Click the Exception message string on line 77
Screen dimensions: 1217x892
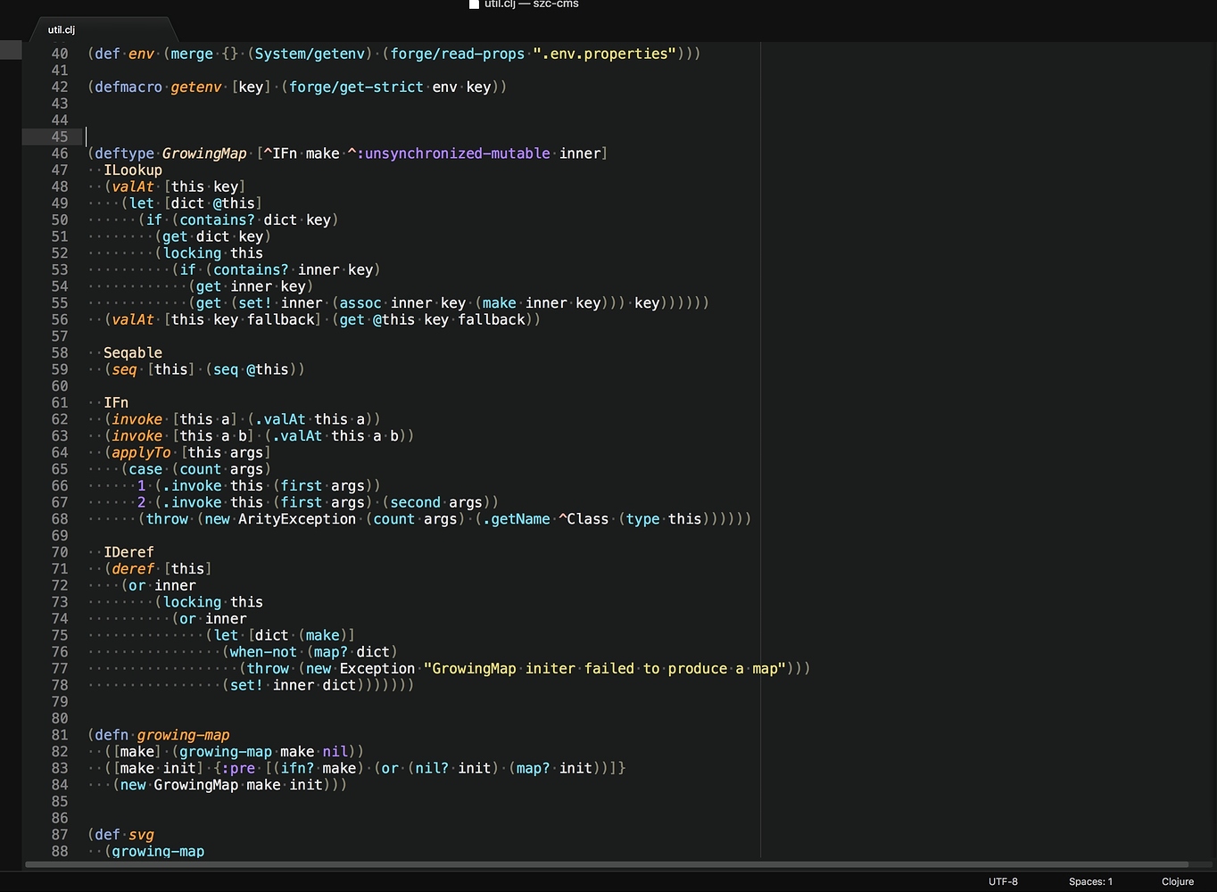607,668
